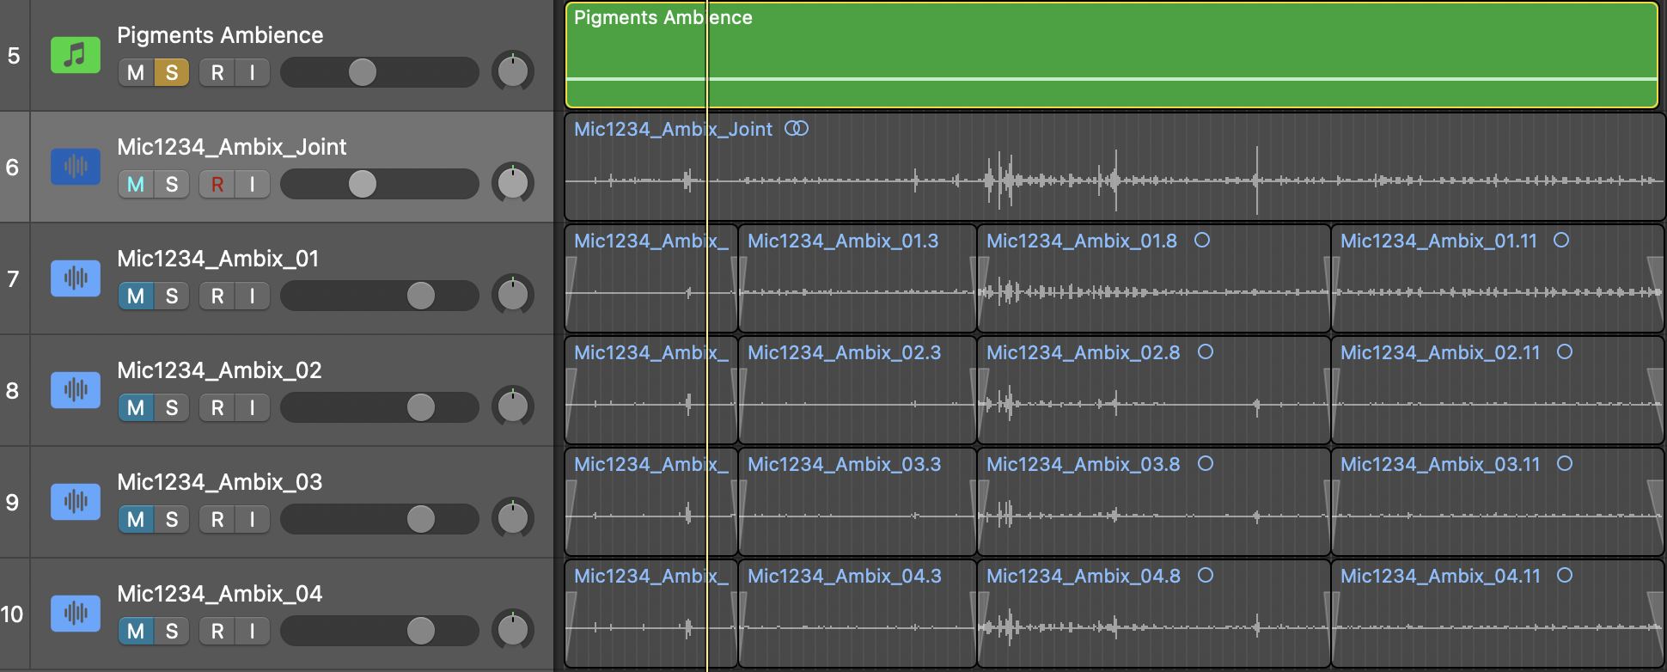Record-enable the Mic1234_Ambix_01 track
This screenshot has width=1667, height=672.
pos(217,296)
